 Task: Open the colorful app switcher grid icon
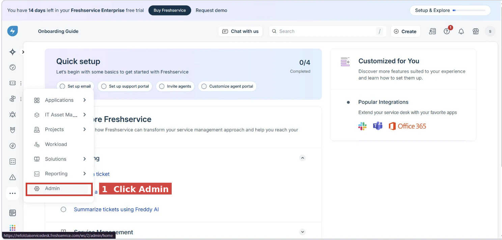tap(12, 228)
